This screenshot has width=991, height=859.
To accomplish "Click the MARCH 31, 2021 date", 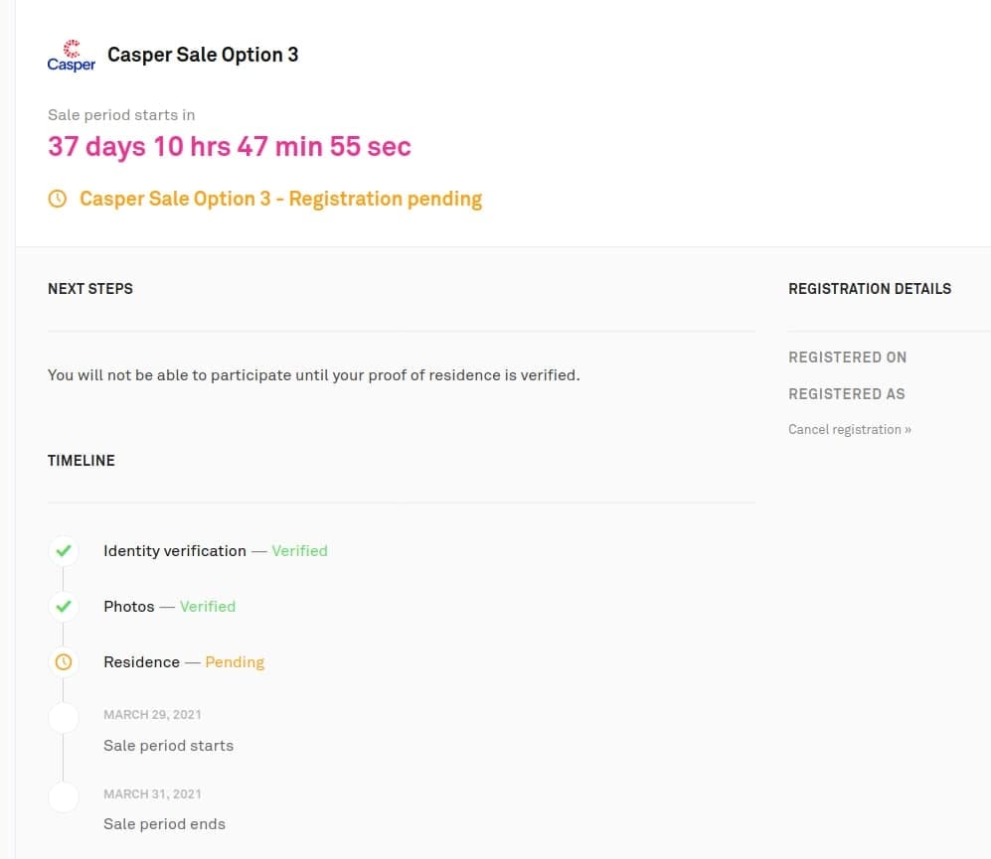I will coord(152,793).
